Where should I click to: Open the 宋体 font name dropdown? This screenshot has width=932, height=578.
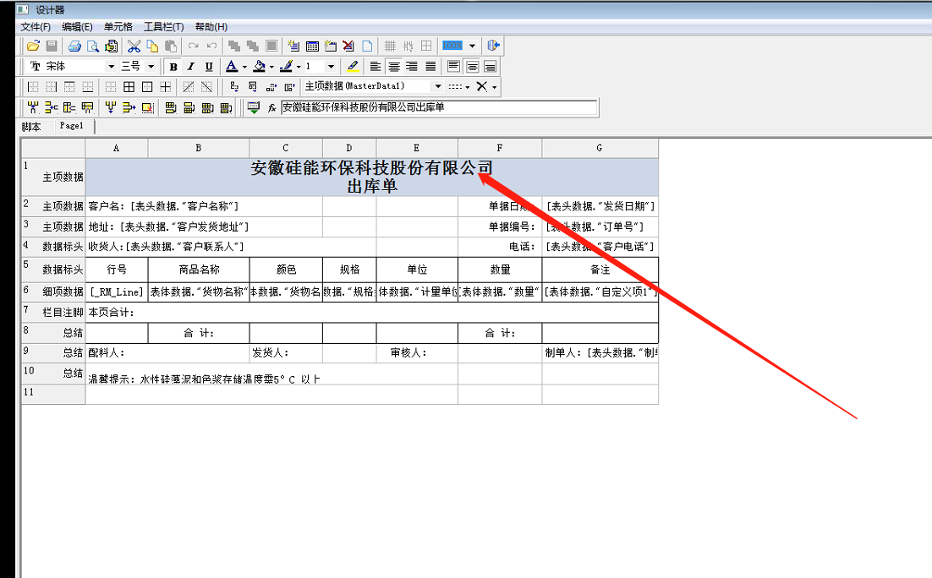click(111, 67)
